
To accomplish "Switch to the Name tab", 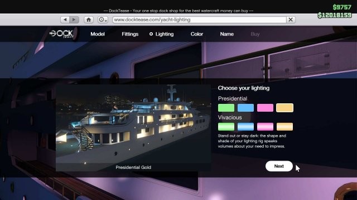I will 227,34.
